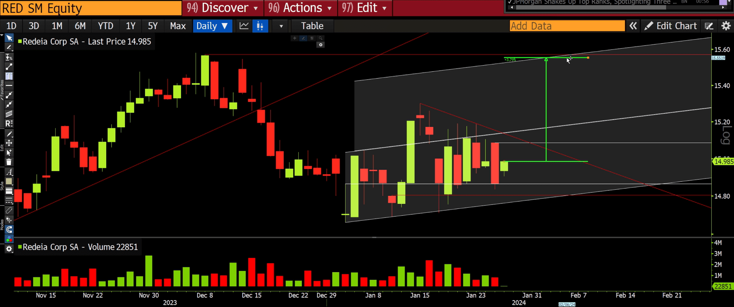734x307 pixels.
Task: Open the 94) Discover menu
Action: 222,8
